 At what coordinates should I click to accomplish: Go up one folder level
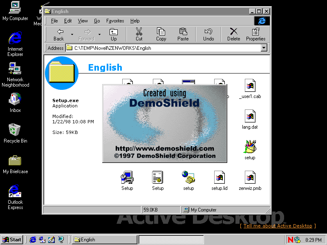(113, 34)
